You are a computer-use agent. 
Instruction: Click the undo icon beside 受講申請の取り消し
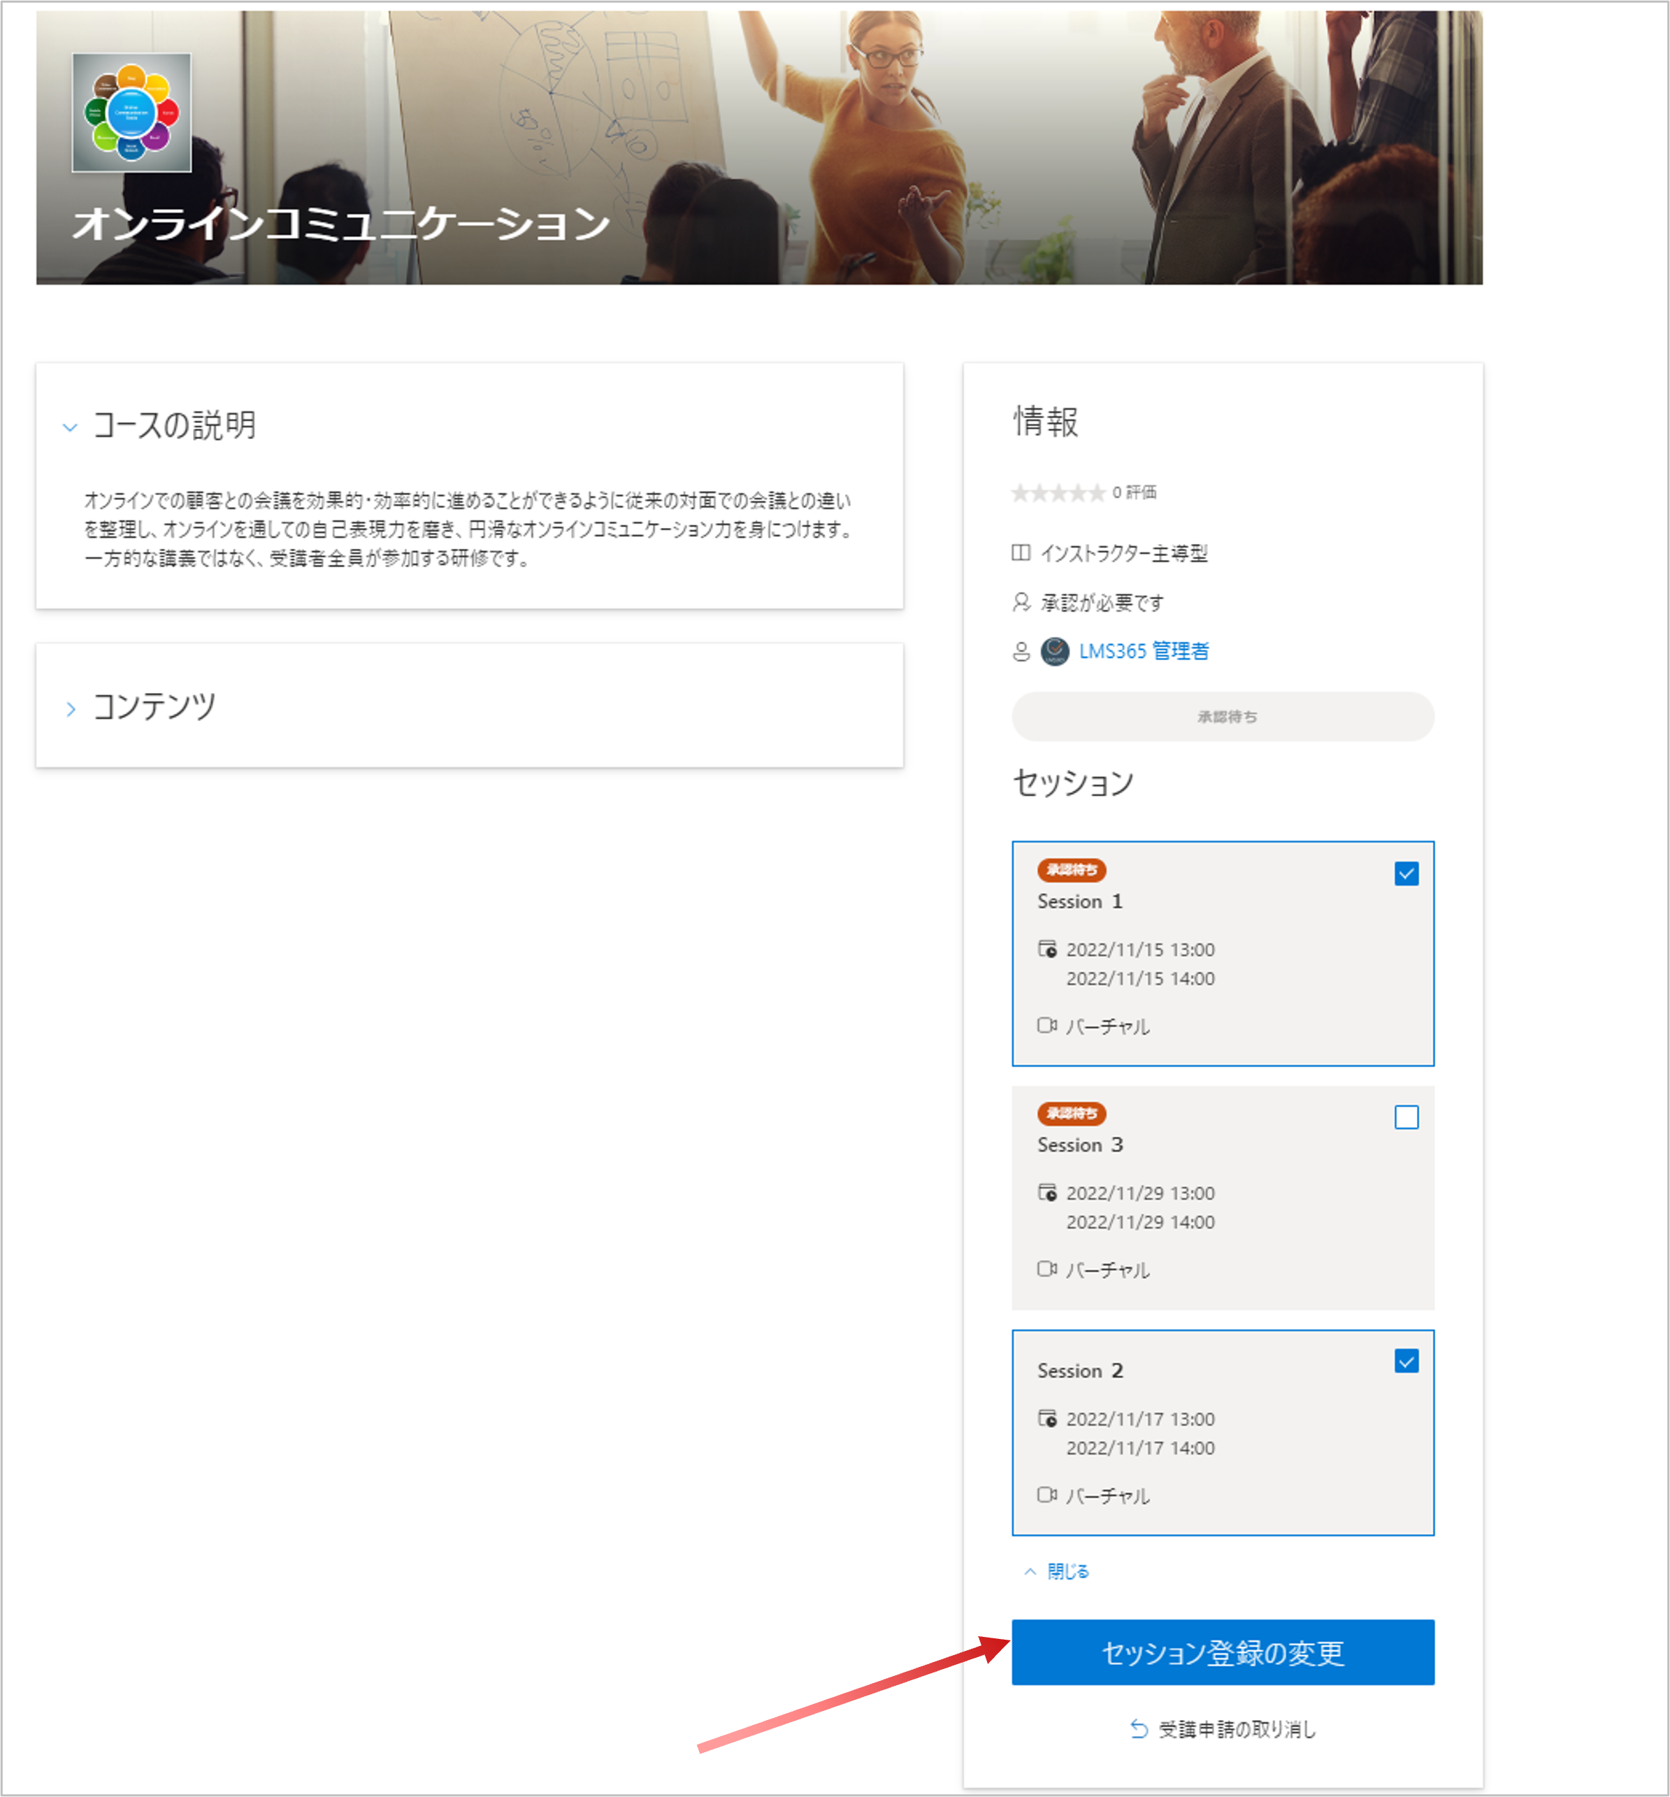pos(1139,1728)
